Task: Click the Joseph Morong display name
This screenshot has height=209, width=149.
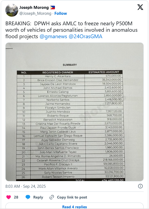Action: coord(34,8)
